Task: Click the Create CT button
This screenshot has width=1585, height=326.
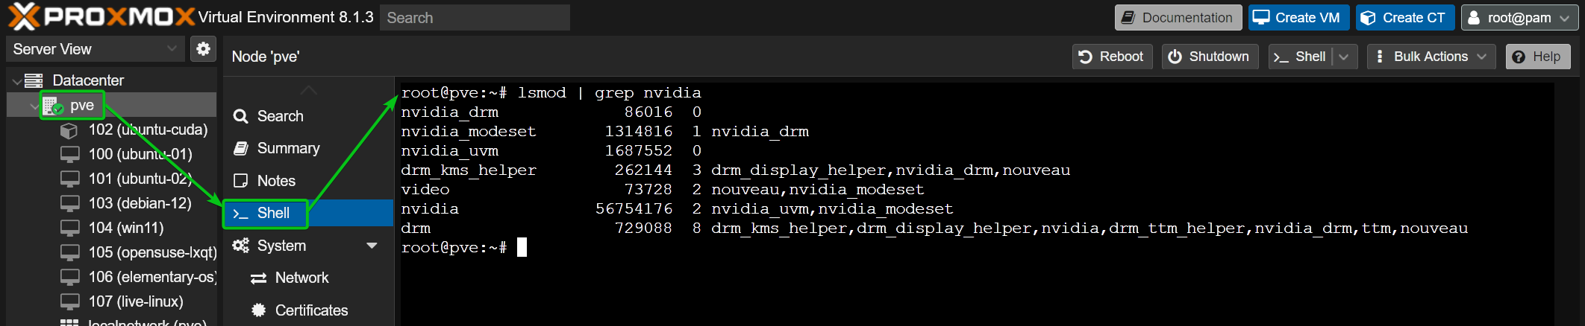Action: [1404, 17]
